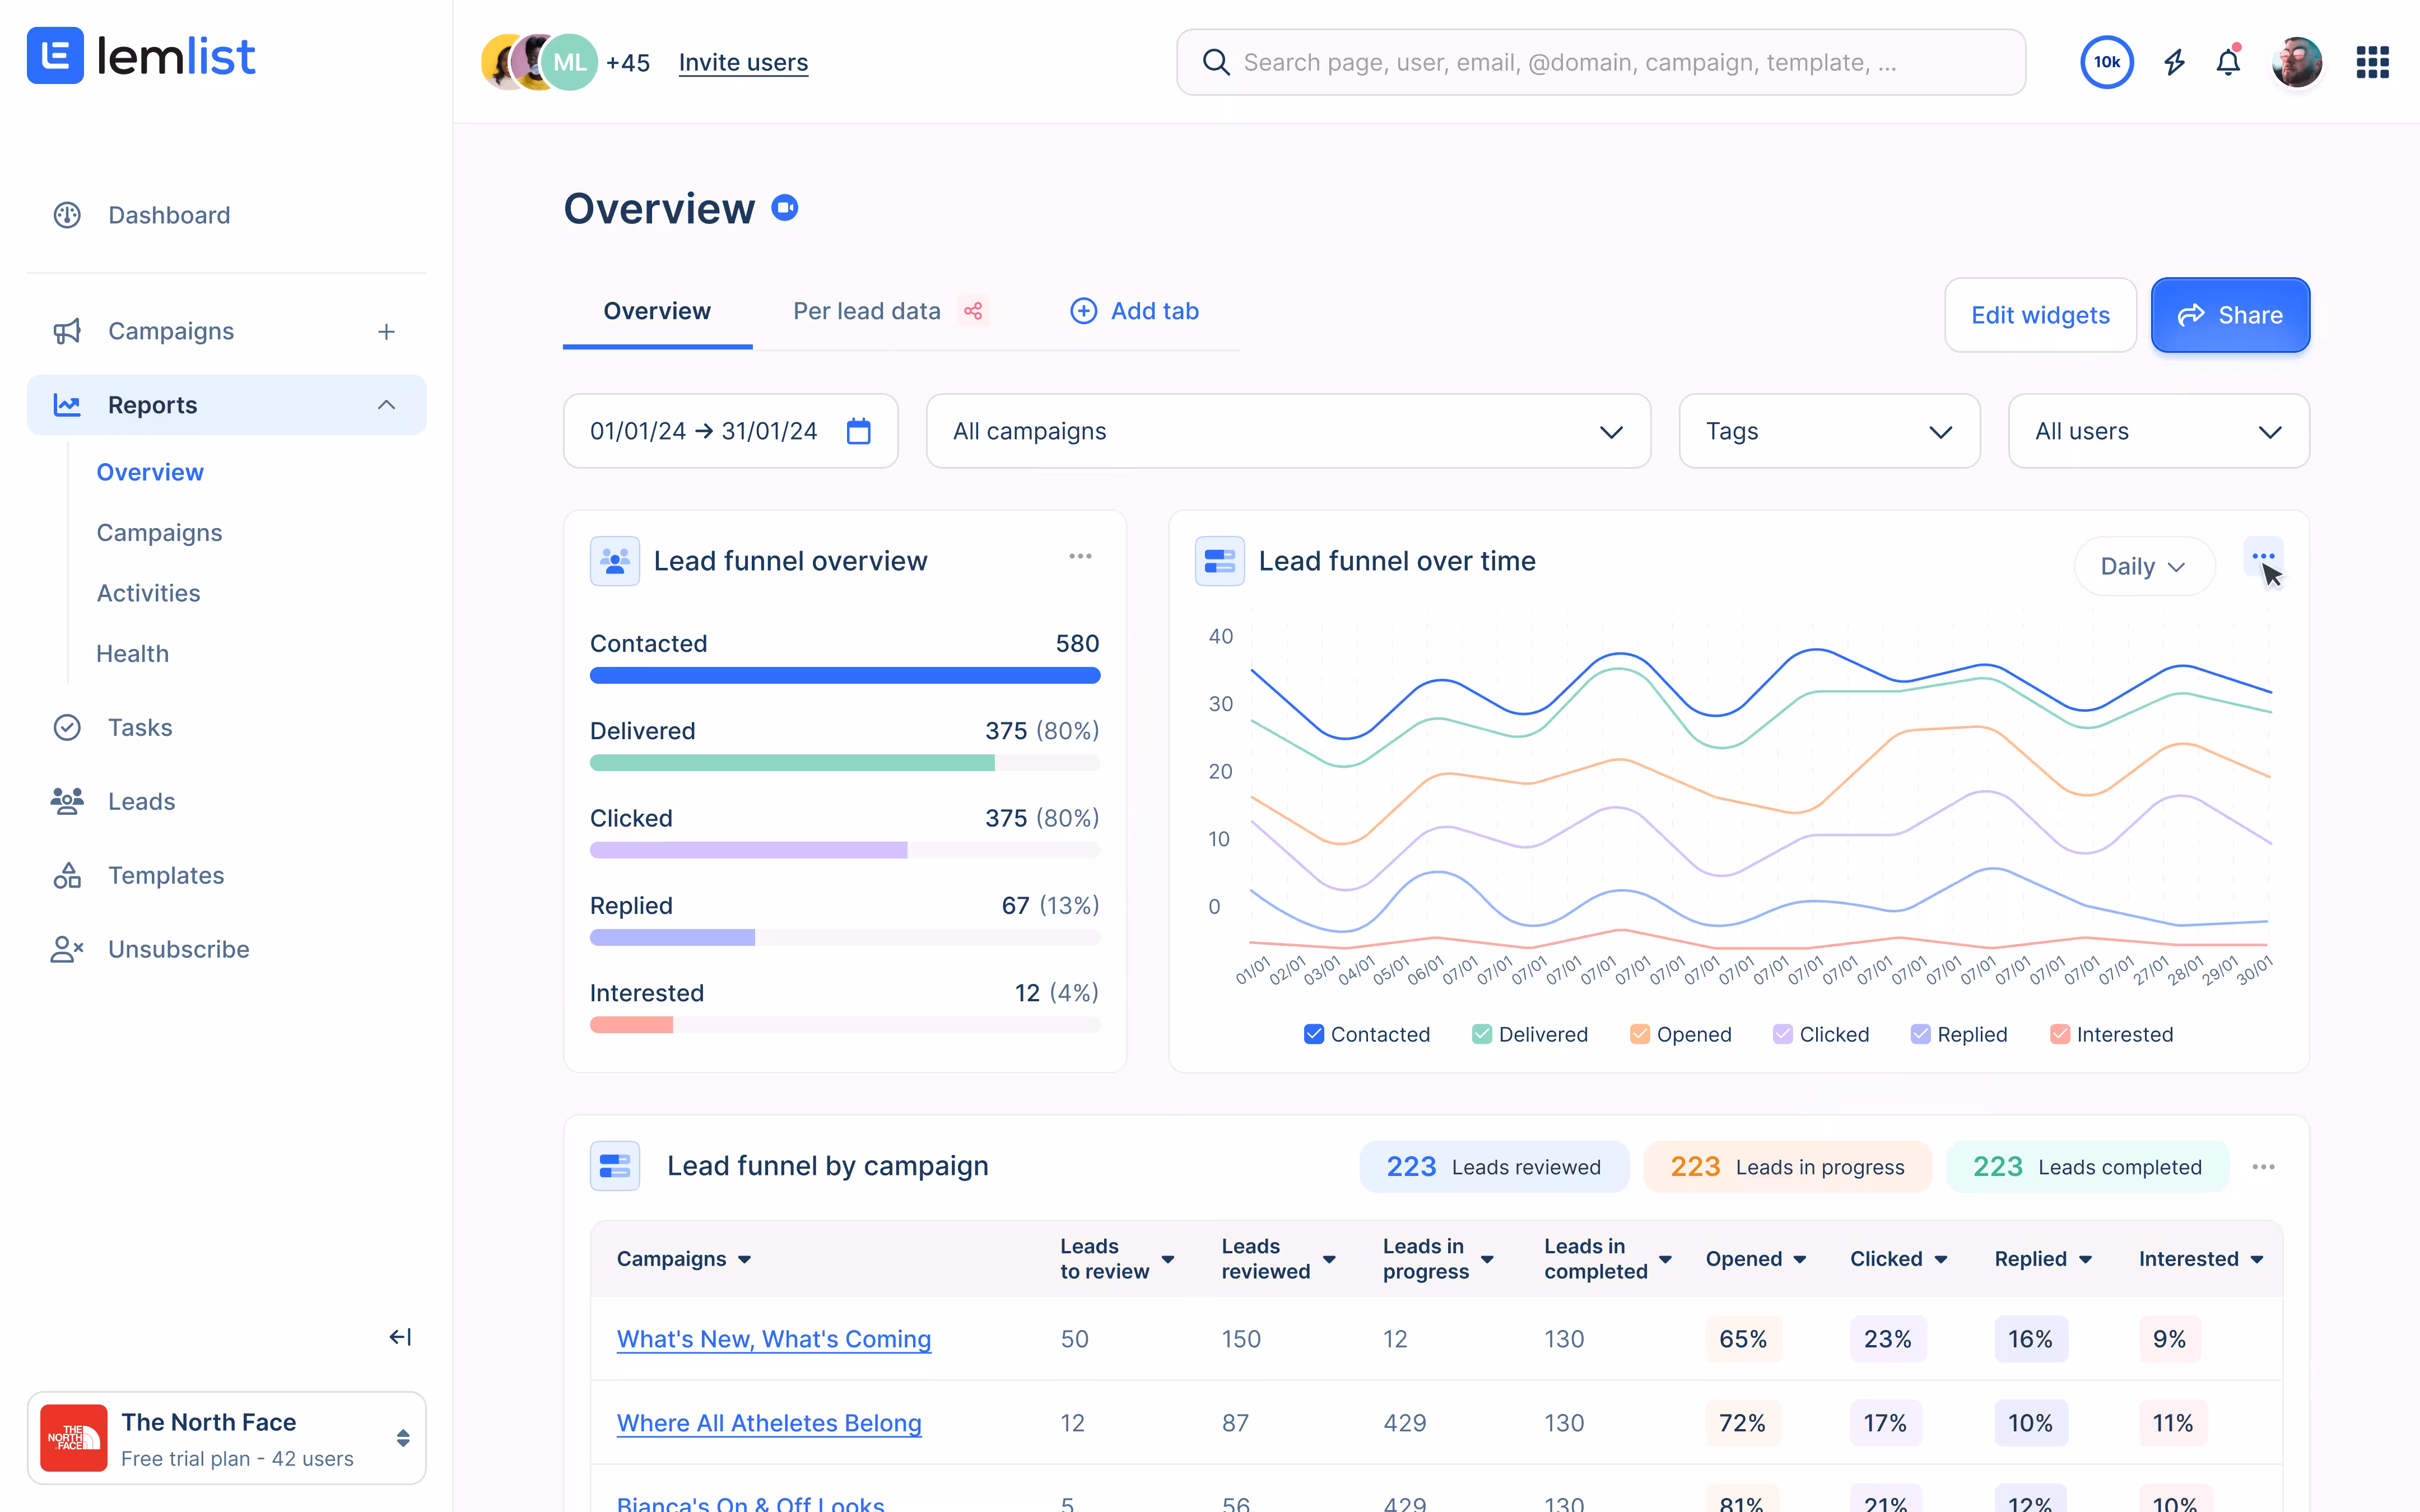Viewport: 2420px width, 1512px height.
Task: Open the lightning bolt quick actions
Action: tap(2174, 62)
